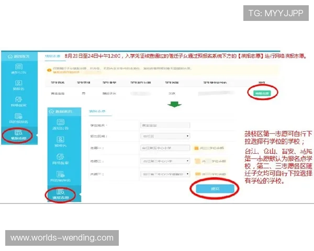314x251 pixels.
Task: Click 汉族 cell in the student row
Action: [x=172, y=93]
